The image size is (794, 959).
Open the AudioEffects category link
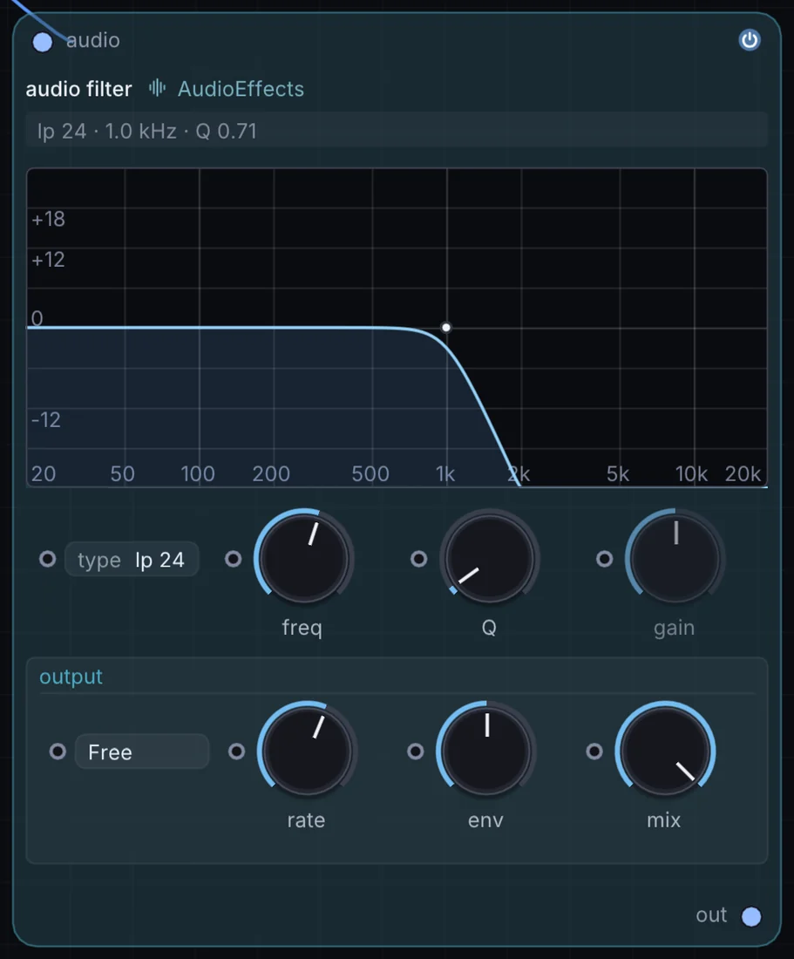pyautogui.click(x=241, y=89)
